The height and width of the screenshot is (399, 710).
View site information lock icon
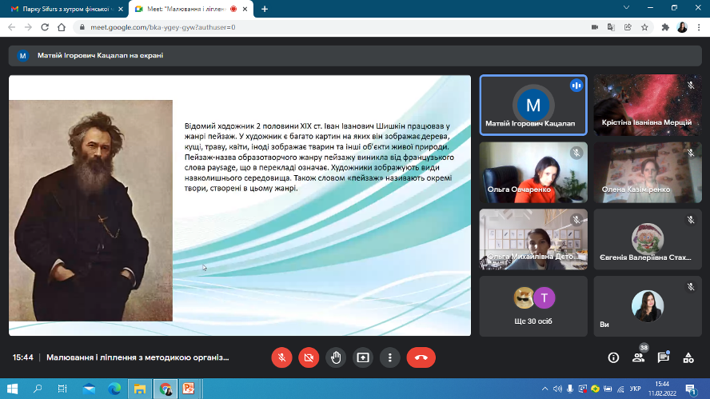(82, 27)
